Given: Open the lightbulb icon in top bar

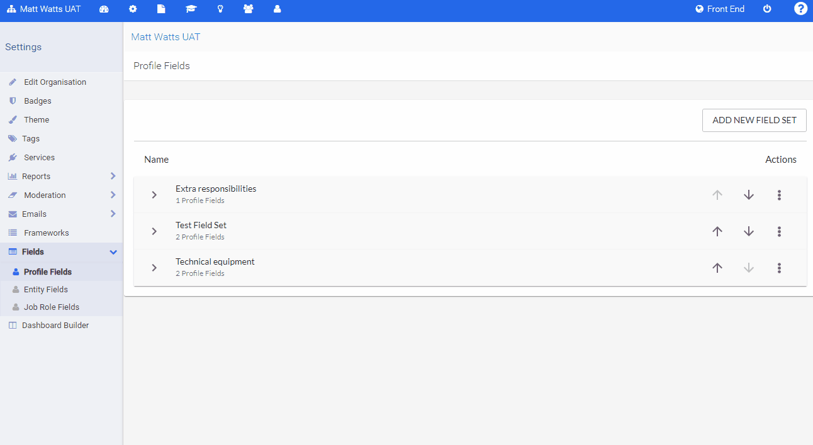Looking at the screenshot, I should 220,9.
